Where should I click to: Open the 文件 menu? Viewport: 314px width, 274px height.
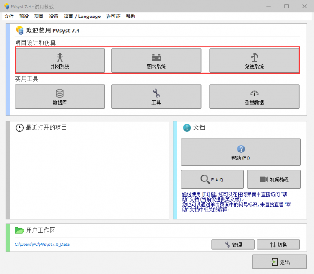click(9, 17)
